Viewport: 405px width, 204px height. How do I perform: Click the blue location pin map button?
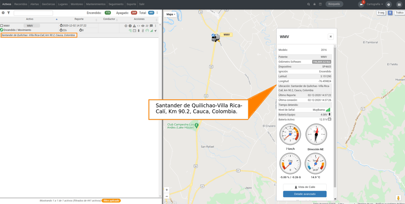pyautogui.click(x=390, y=13)
